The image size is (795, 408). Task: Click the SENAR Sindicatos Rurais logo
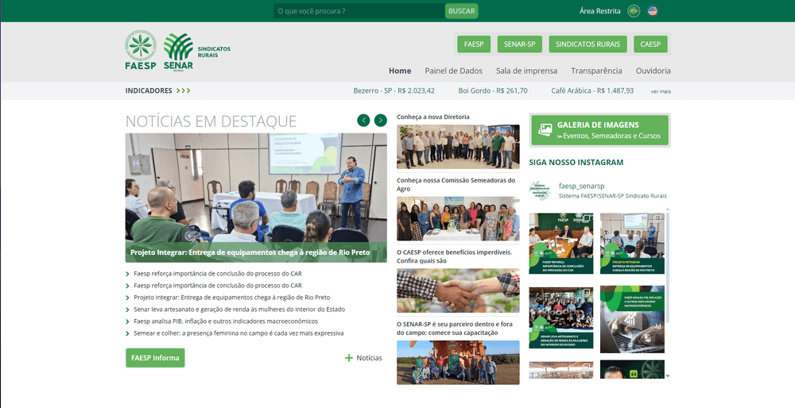196,52
